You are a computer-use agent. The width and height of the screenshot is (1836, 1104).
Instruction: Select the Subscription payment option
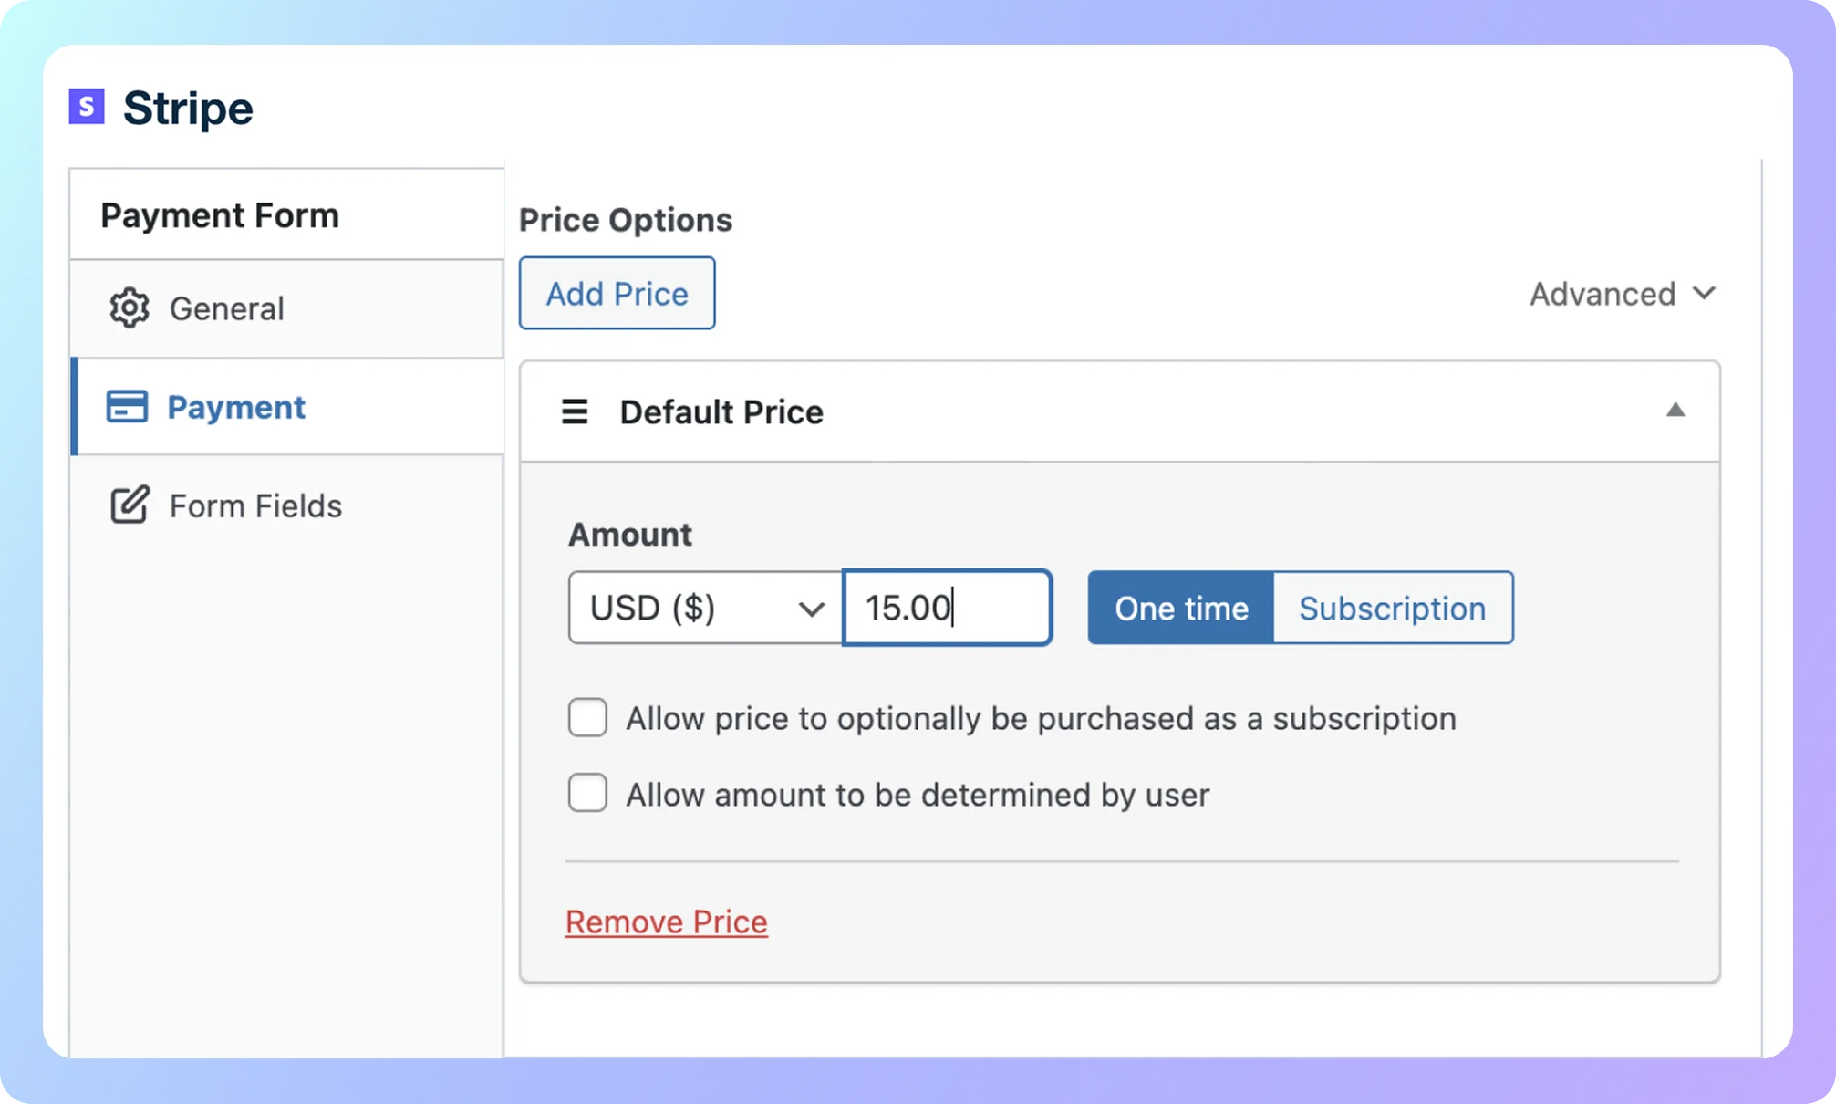(x=1393, y=608)
